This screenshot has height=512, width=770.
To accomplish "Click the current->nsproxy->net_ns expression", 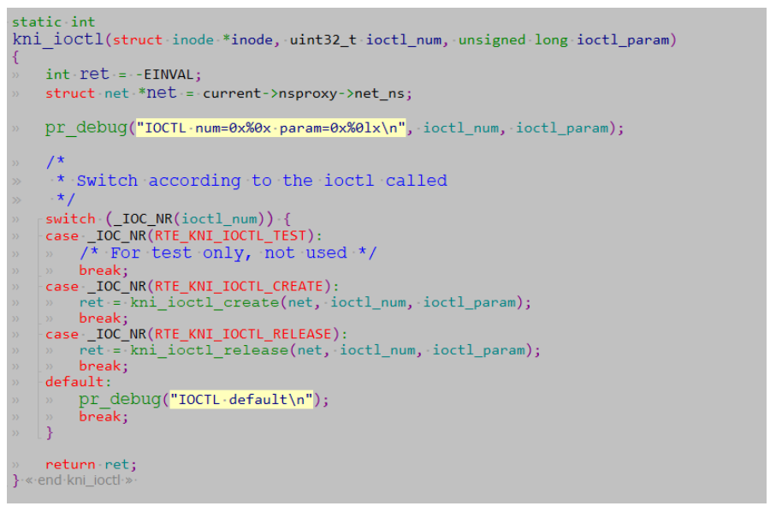I will click(x=305, y=93).
